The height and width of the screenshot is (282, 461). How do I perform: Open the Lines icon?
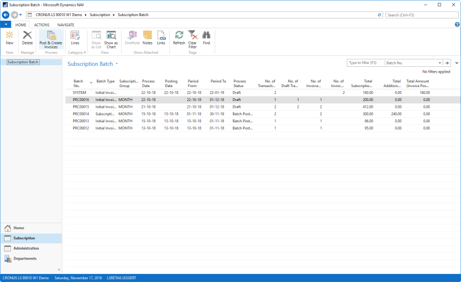point(75,38)
